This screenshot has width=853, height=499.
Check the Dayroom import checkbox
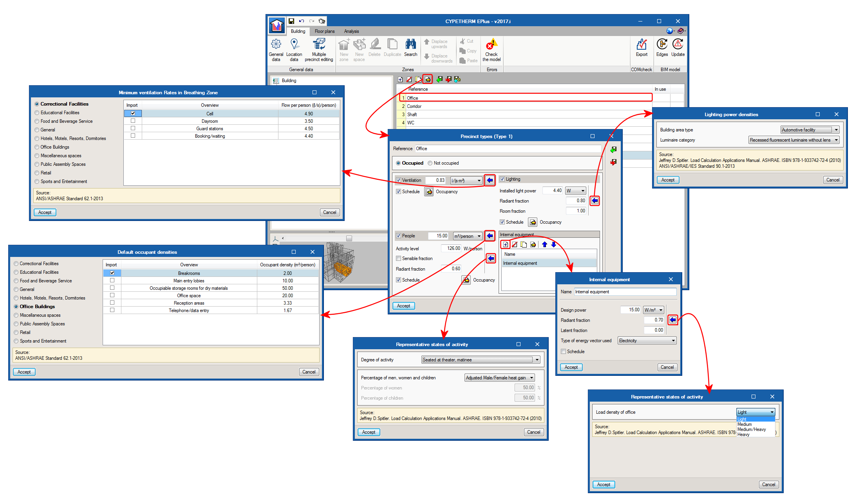point(133,121)
